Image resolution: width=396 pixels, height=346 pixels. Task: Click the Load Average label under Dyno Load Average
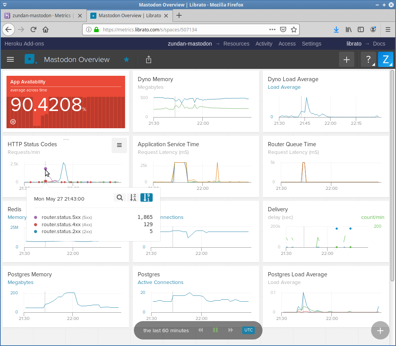coord(284,87)
